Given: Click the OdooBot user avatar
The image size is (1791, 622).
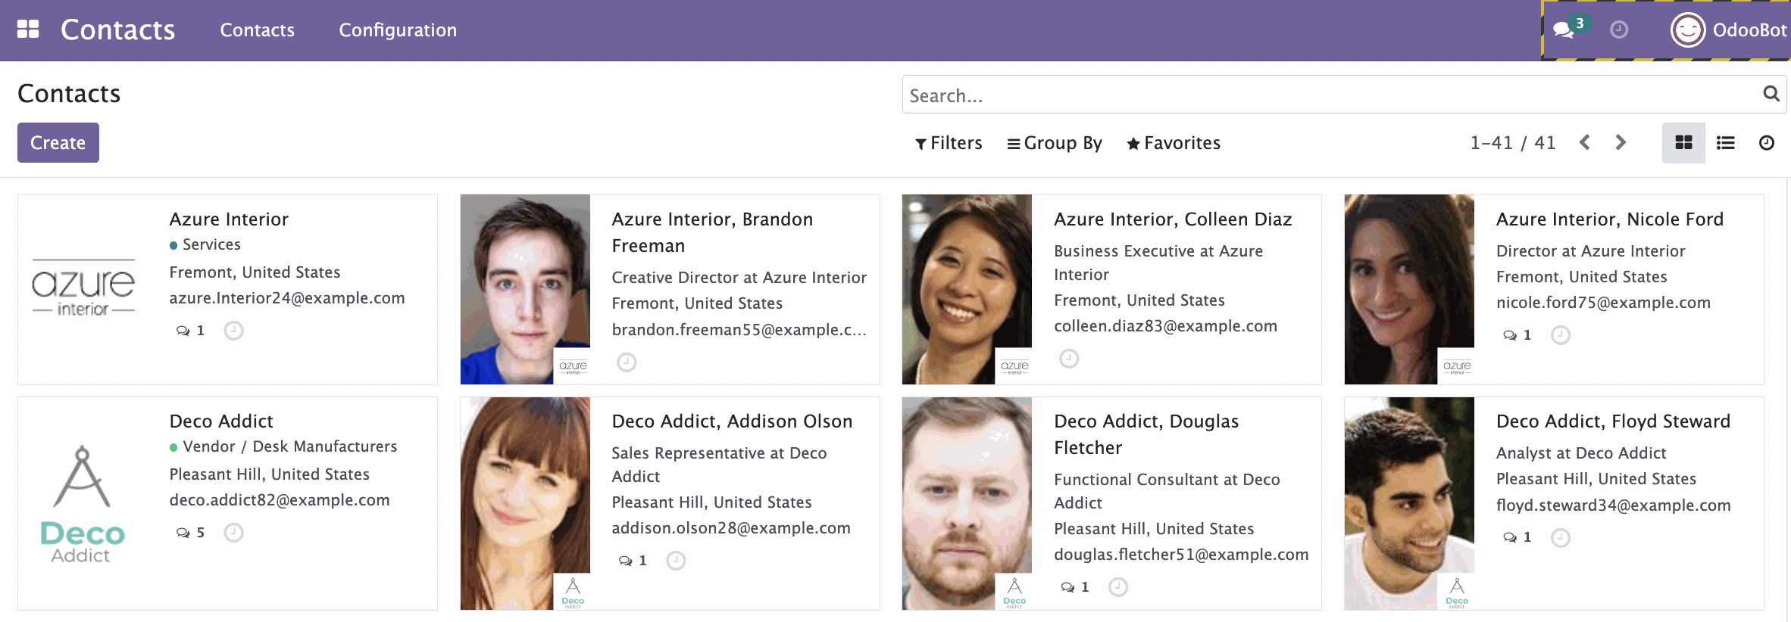Looking at the screenshot, I should click(x=1688, y=30).
